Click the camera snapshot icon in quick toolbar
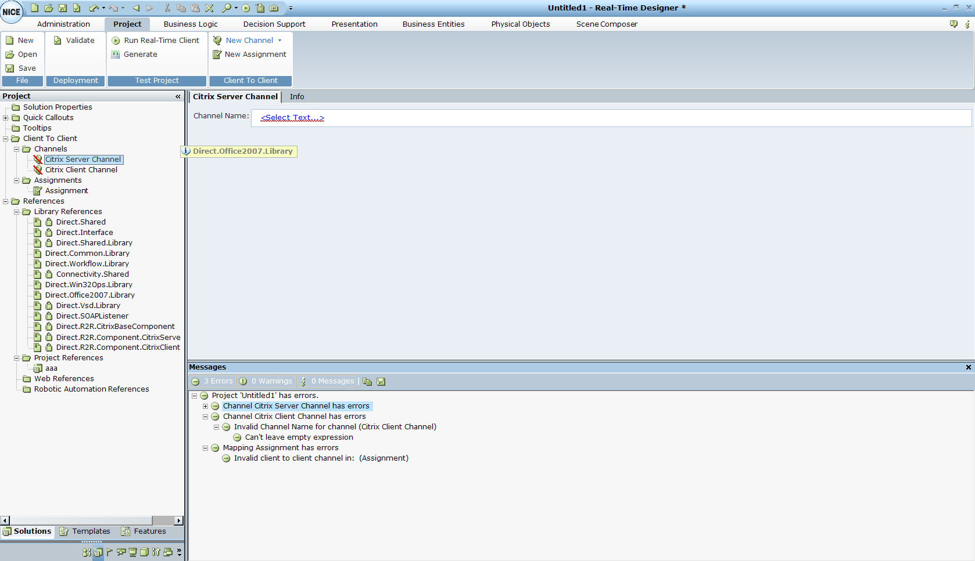The width and height of the screenshot is (975, 561). [274, 8]
